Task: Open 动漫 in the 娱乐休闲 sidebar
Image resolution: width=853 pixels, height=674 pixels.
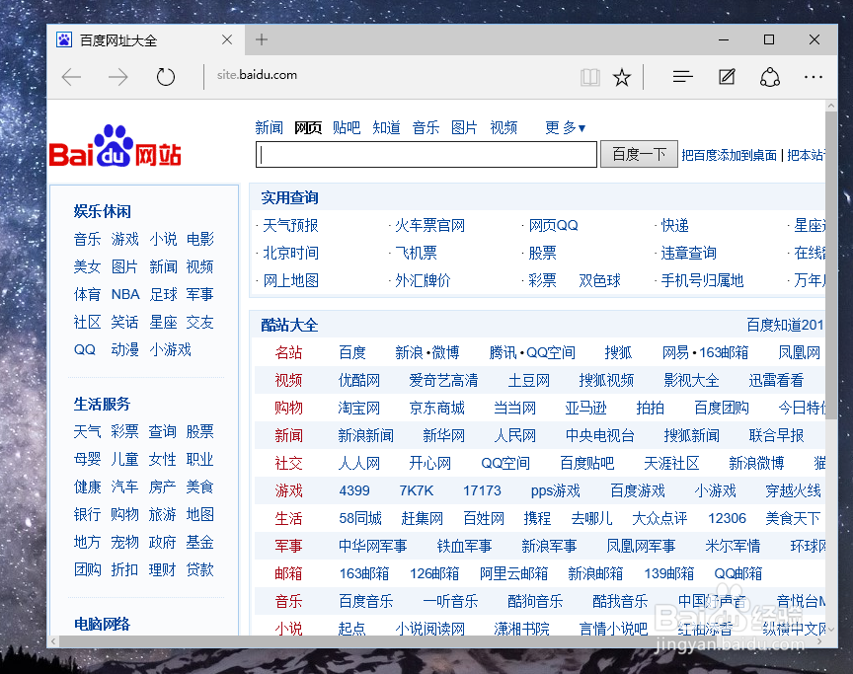Action: click(x=125, y=350)
